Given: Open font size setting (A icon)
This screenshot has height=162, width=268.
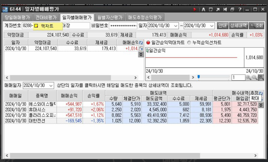Looking at the screenshot, I should pyautogui.click(x=203, y=9).
